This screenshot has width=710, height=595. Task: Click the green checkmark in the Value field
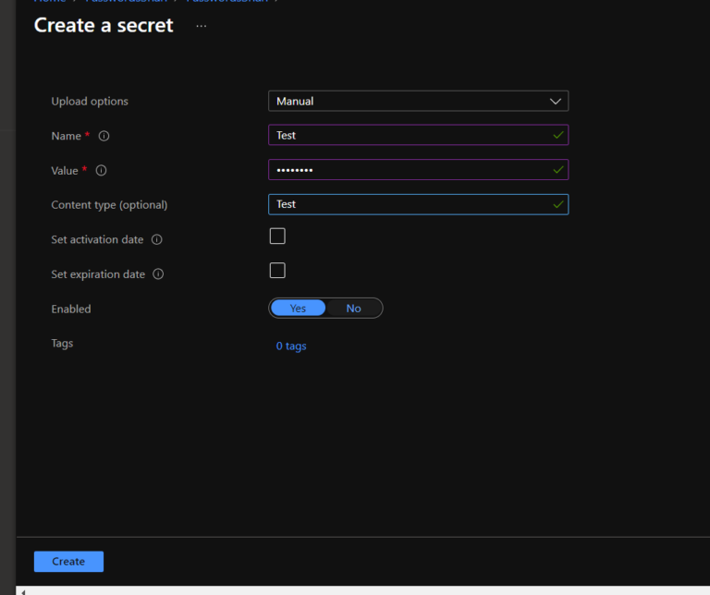click(x=557, y=170)
